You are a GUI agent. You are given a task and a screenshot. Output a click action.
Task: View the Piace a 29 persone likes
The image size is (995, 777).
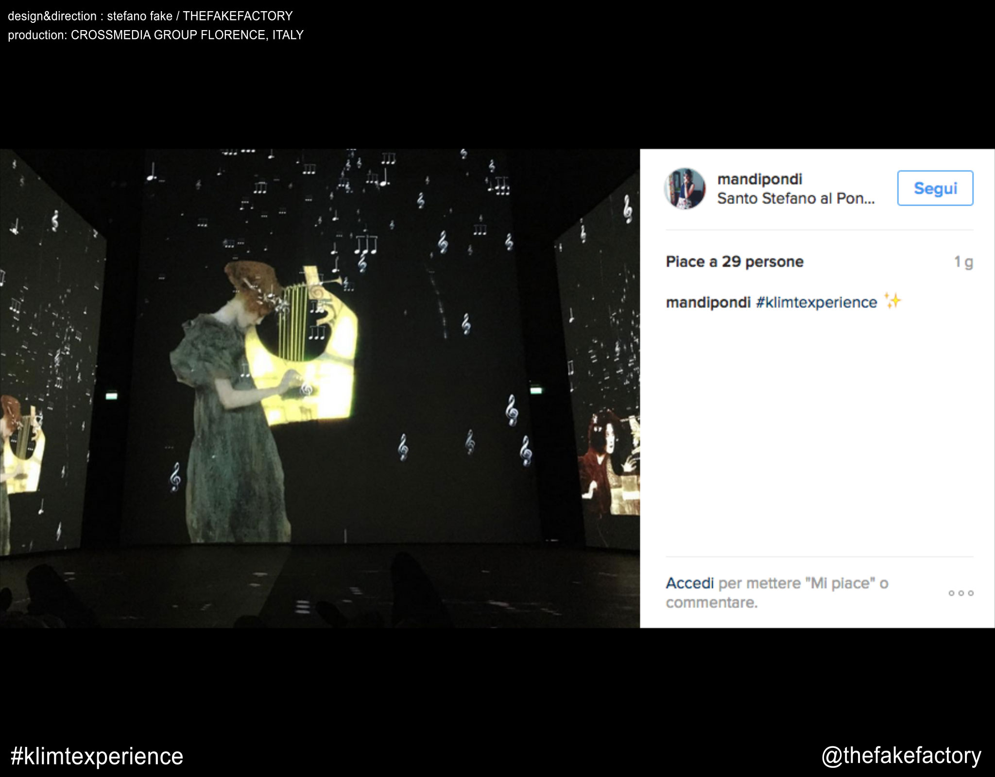click(735, 262)
